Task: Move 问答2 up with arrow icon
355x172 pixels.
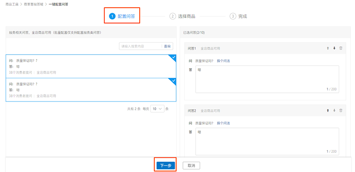Action: 328,111
